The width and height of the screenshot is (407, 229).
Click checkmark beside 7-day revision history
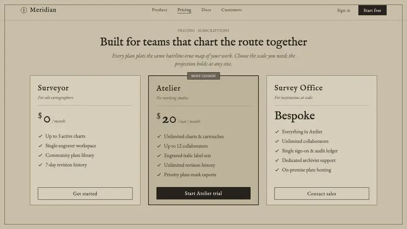tap(40, 165)
